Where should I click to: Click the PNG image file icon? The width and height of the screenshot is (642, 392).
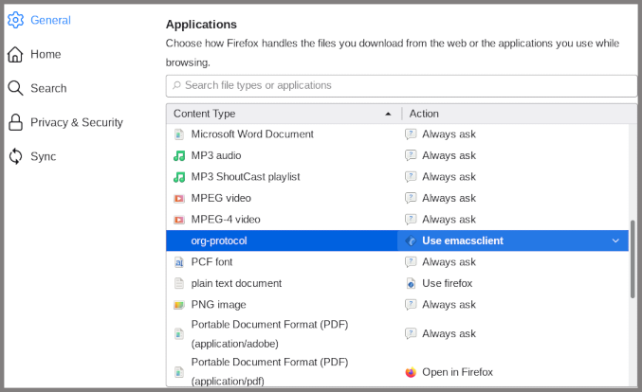tap(179, 305)
